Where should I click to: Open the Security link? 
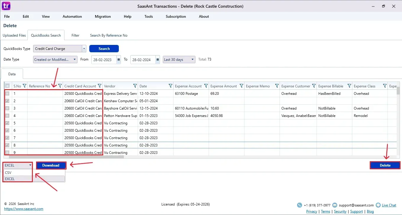pyautogui.click(x=340, y=211)
